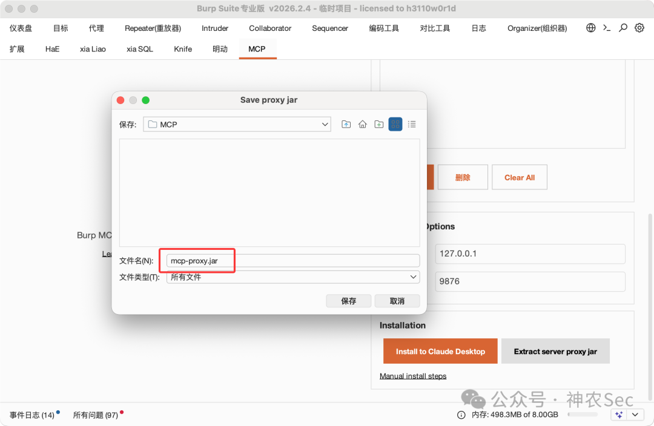Click the vertical scrollbar on right panel
Viewport: 654px width, 426px height.
(x=650, y=306)
